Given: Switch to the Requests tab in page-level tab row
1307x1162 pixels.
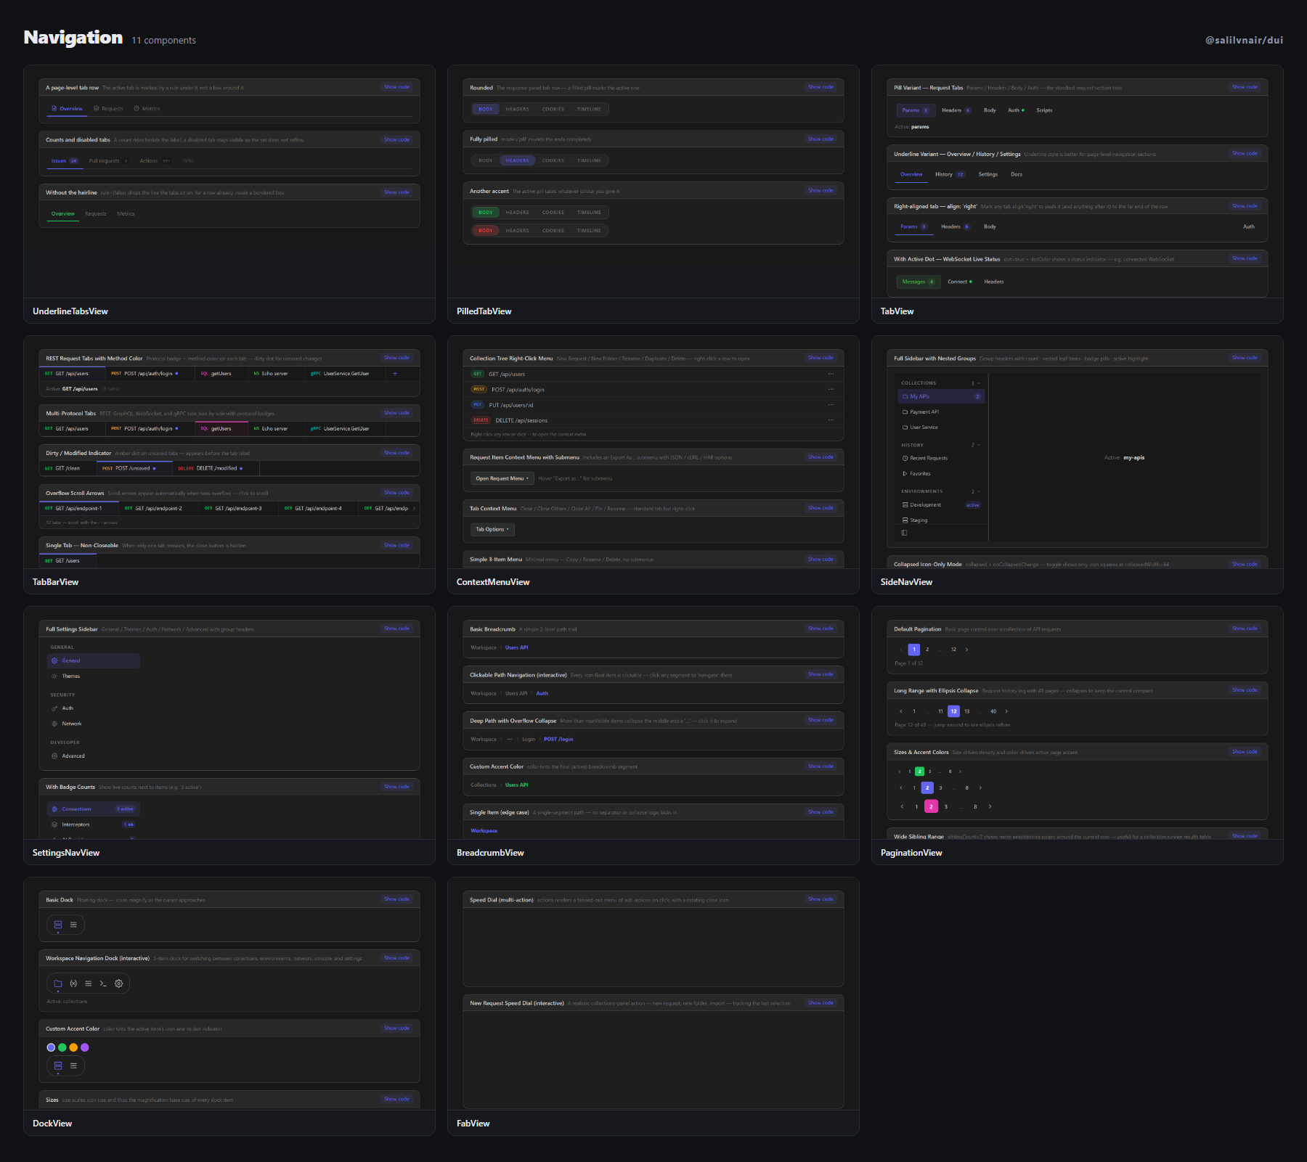Looking at the screenshot, I should [108, 109].
